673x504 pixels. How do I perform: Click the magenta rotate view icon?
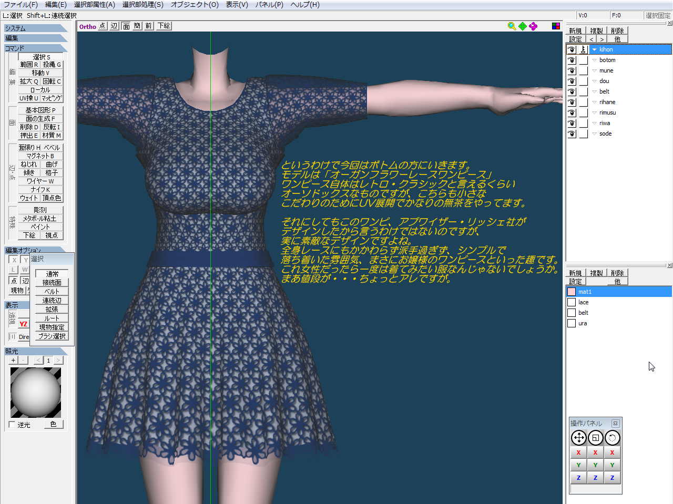coord(534,26)
